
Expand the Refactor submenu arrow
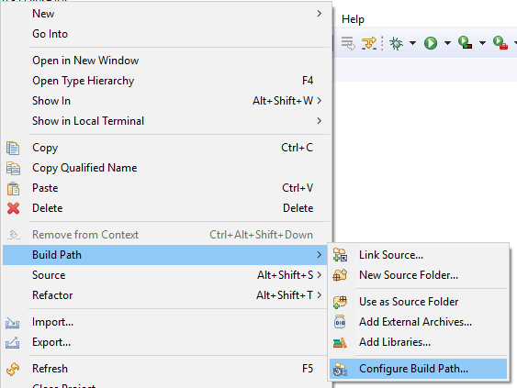[320, 295]
